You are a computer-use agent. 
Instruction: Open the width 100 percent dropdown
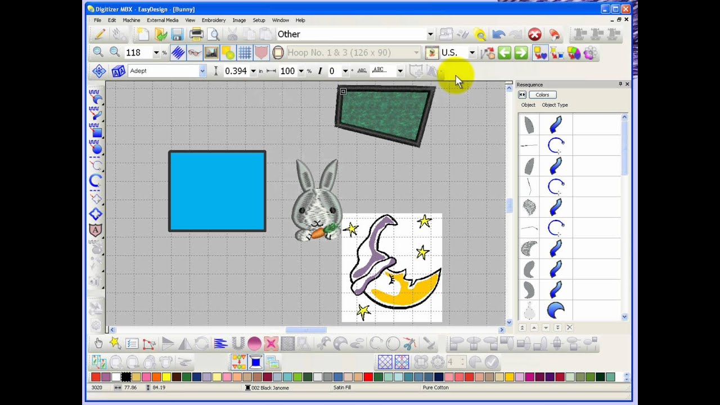pyautogui.click(x=301, y=71)
